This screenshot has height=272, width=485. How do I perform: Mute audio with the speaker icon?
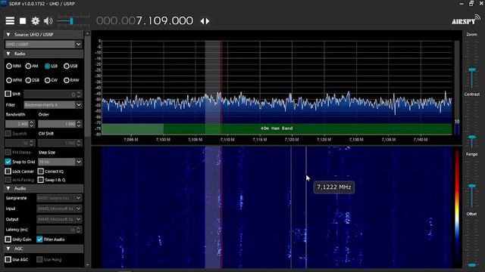(x=48, y=21)
